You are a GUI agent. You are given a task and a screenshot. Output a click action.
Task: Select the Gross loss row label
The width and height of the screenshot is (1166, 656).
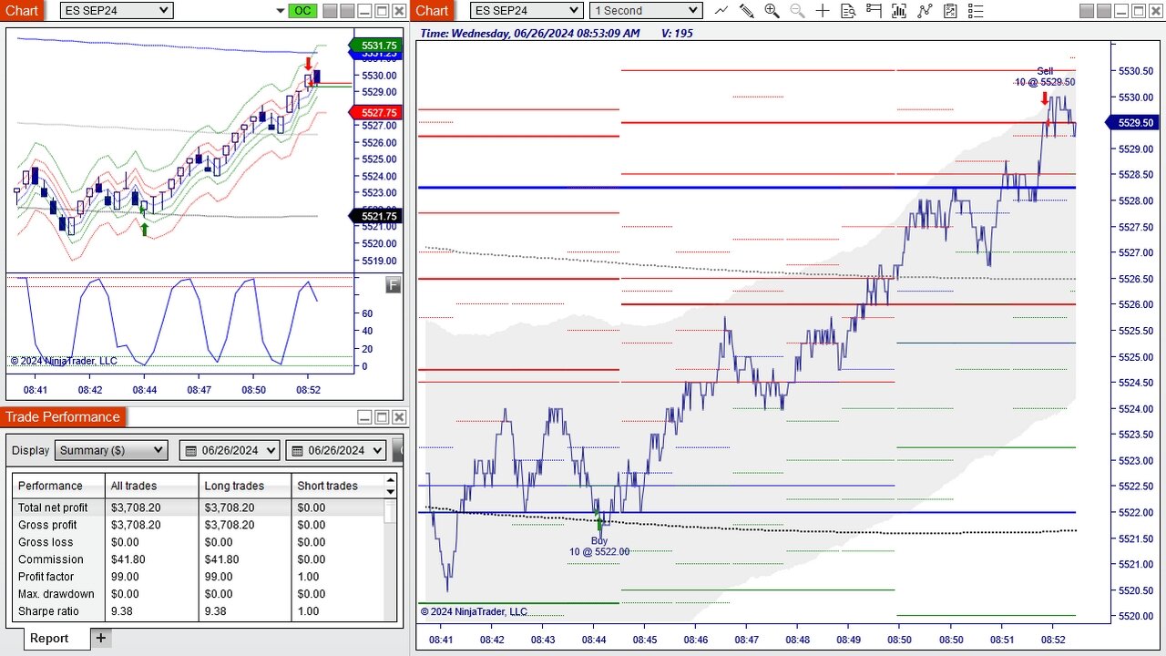click(42, 542)
